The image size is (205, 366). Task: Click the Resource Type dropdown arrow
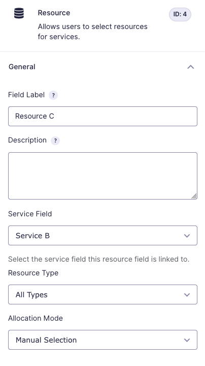(x=187, y=295)
